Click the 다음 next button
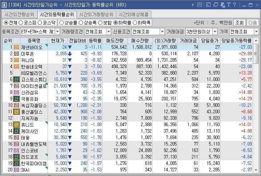Screen dimensions: 261x176 coord(252,23)
